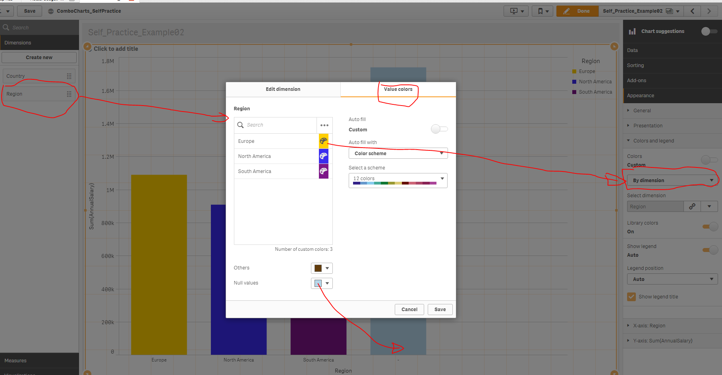Click the Chart suggestions bar chart icon
The image size is (722, 375).
click(x=632, y=31)
